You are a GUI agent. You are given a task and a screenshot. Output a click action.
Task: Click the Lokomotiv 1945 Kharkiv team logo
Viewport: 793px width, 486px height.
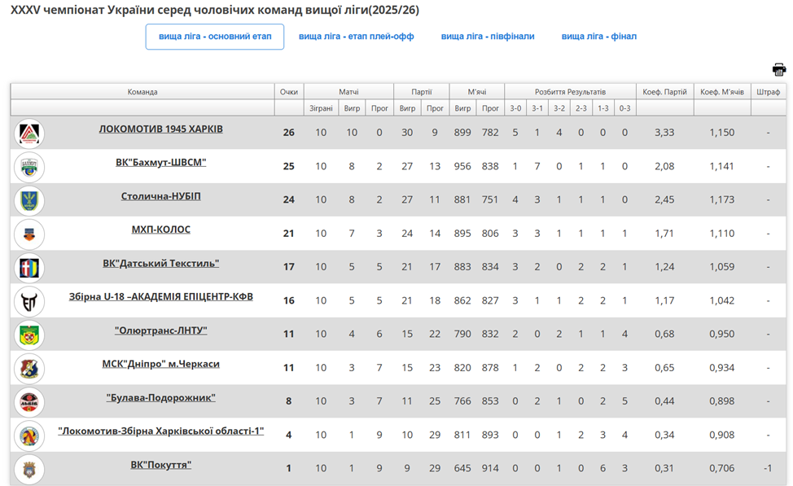point(29,134)
